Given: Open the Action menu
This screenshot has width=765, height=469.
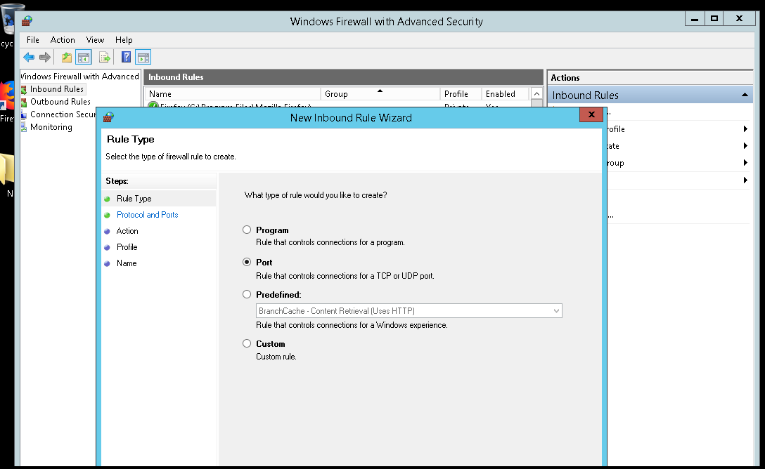Looking at the screenshot, I should pyautogui.click(x=63, y=40).
